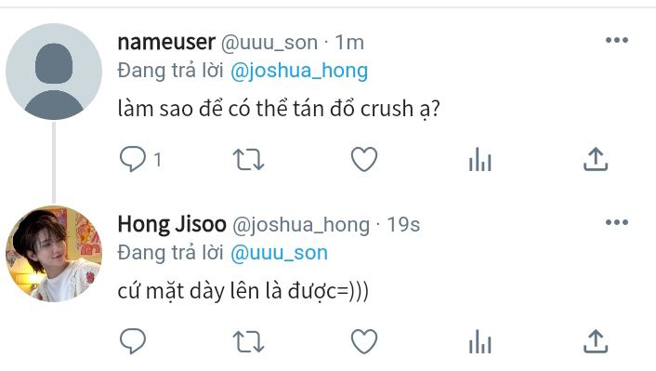656x371 pixels.
Task: Reply to Hong Jisoo's tweet
Action: (133, 341)
